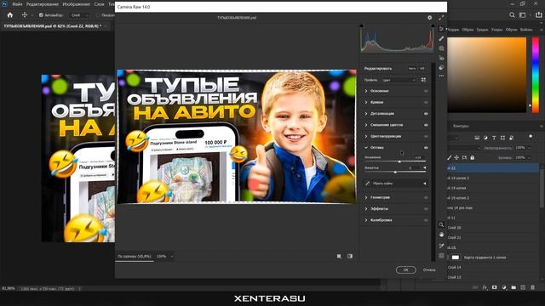Expand the Калибровка section
This screenshot has width=545, height=306.
click(366, 220)
